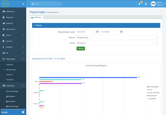
Task: Open the Gebouw dropdown
Action: point(117,38)
